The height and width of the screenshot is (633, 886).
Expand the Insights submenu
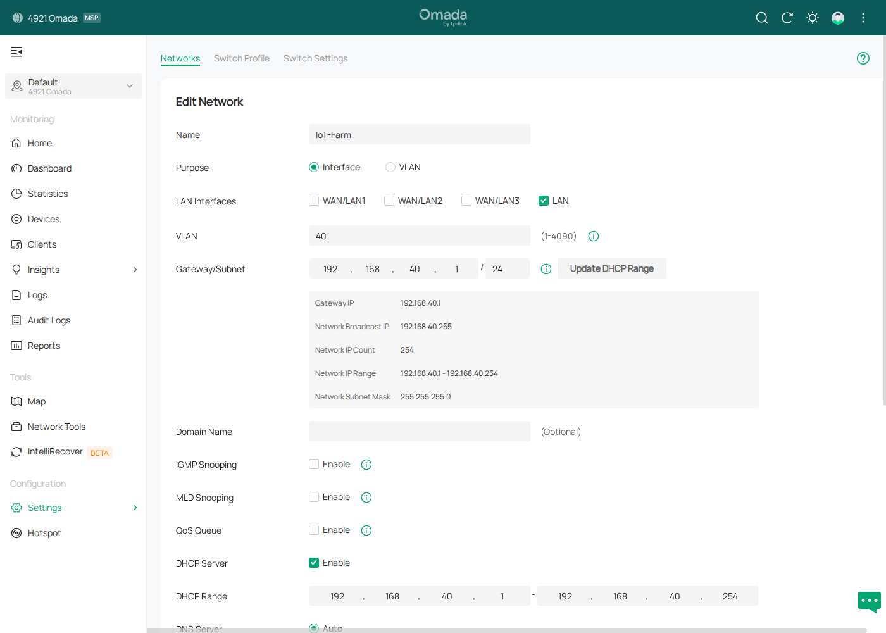click(135, 270)
